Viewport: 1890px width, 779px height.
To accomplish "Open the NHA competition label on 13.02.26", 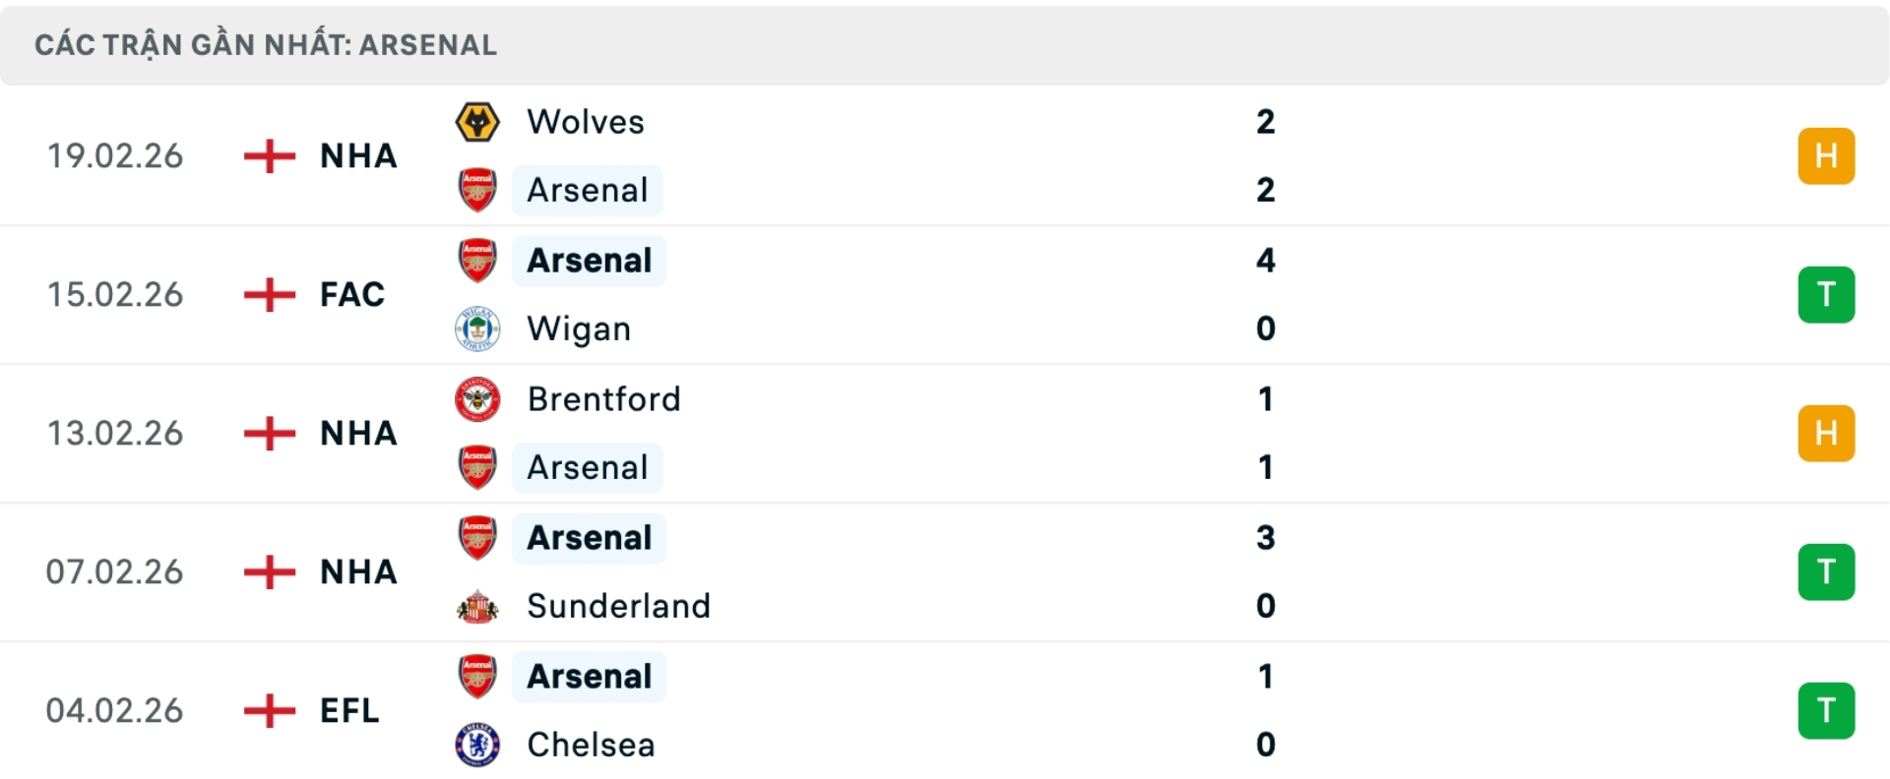I will click(356, 433).
